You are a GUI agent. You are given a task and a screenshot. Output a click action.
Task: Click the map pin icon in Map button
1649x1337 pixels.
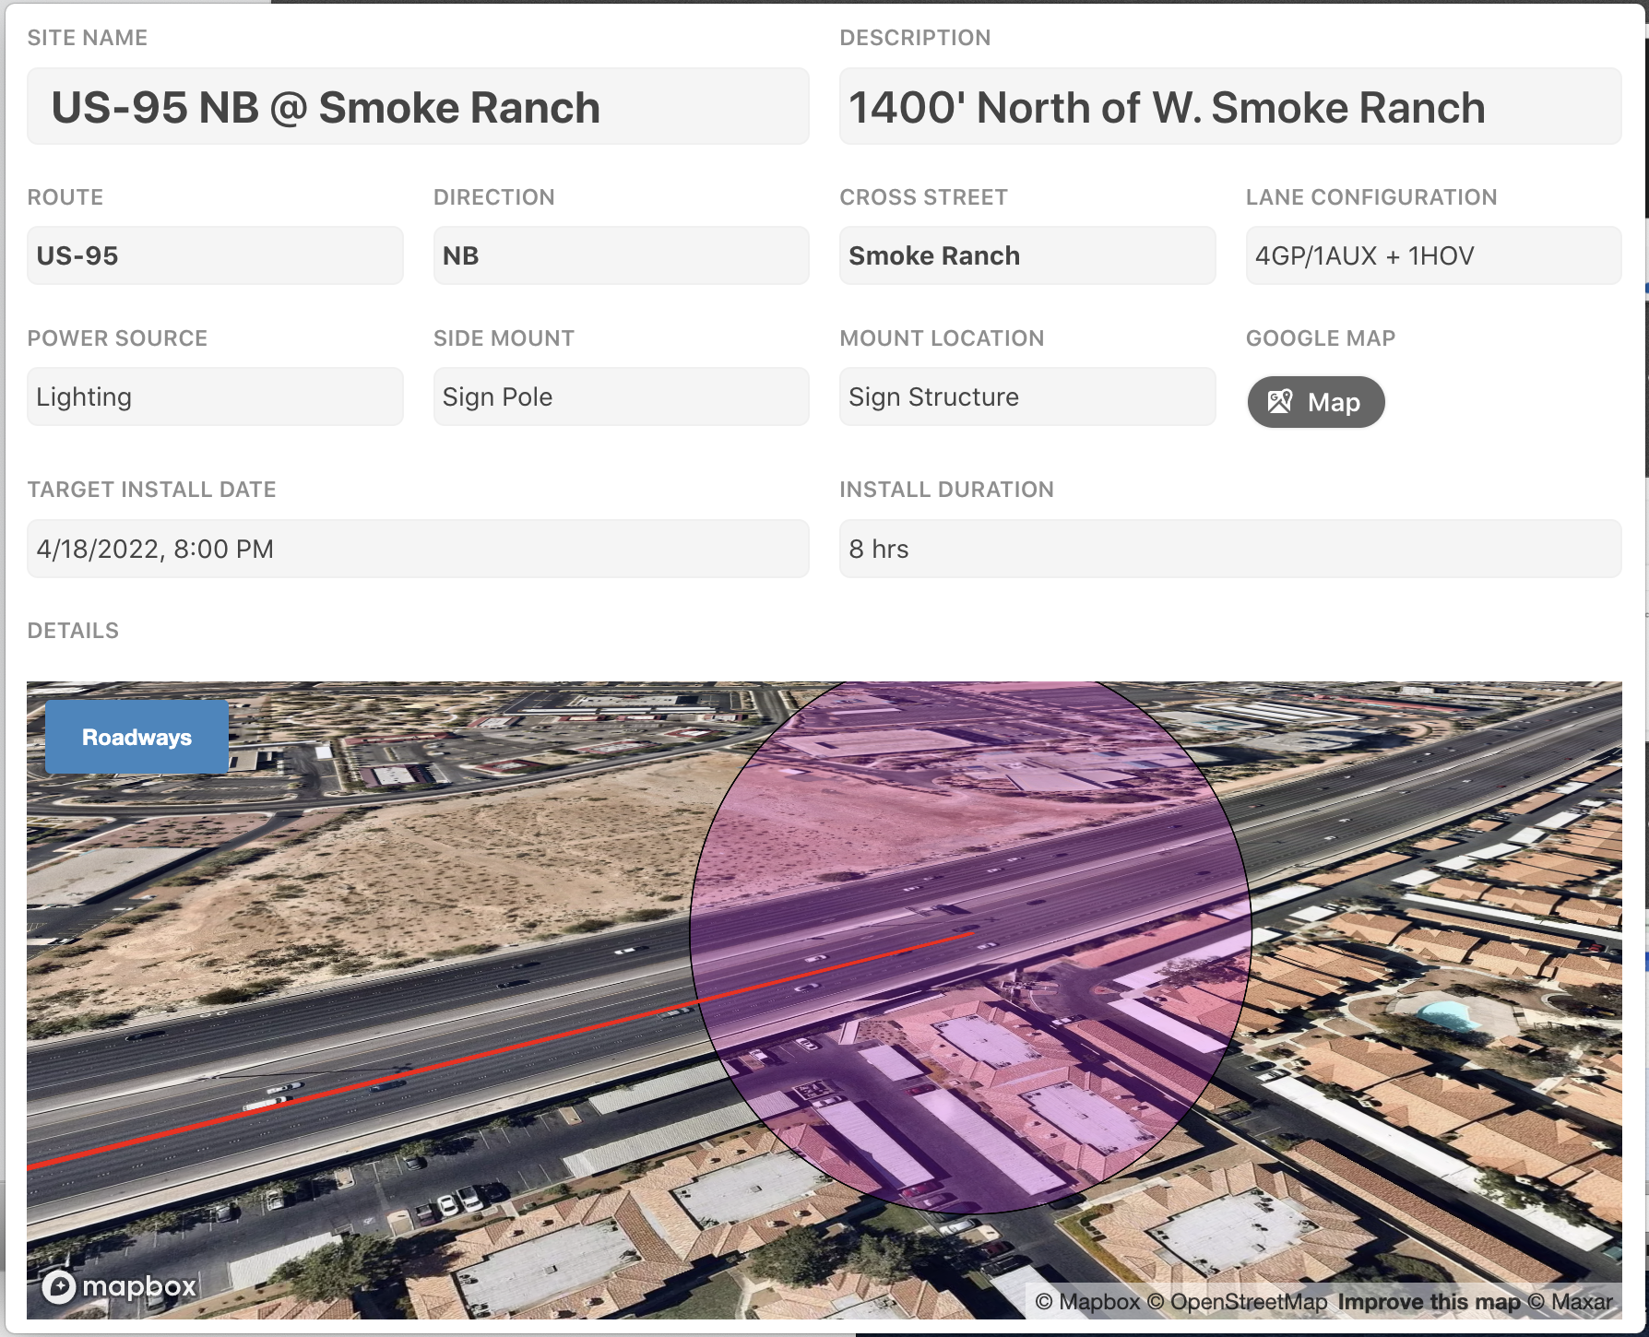click(1280, 402)
